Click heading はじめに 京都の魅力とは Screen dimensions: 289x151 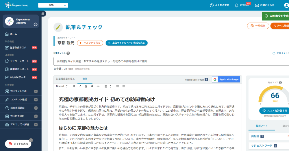[x=83, y=128]
